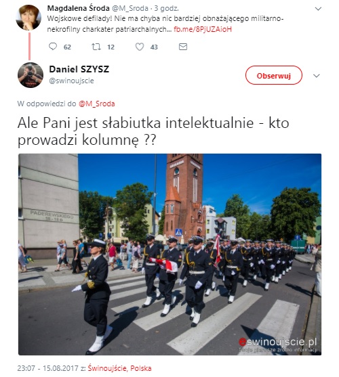Image resolution: width=339 pixels, height=377 pixels.
Task: Click the reply count 62
Action: coord(67,47)
